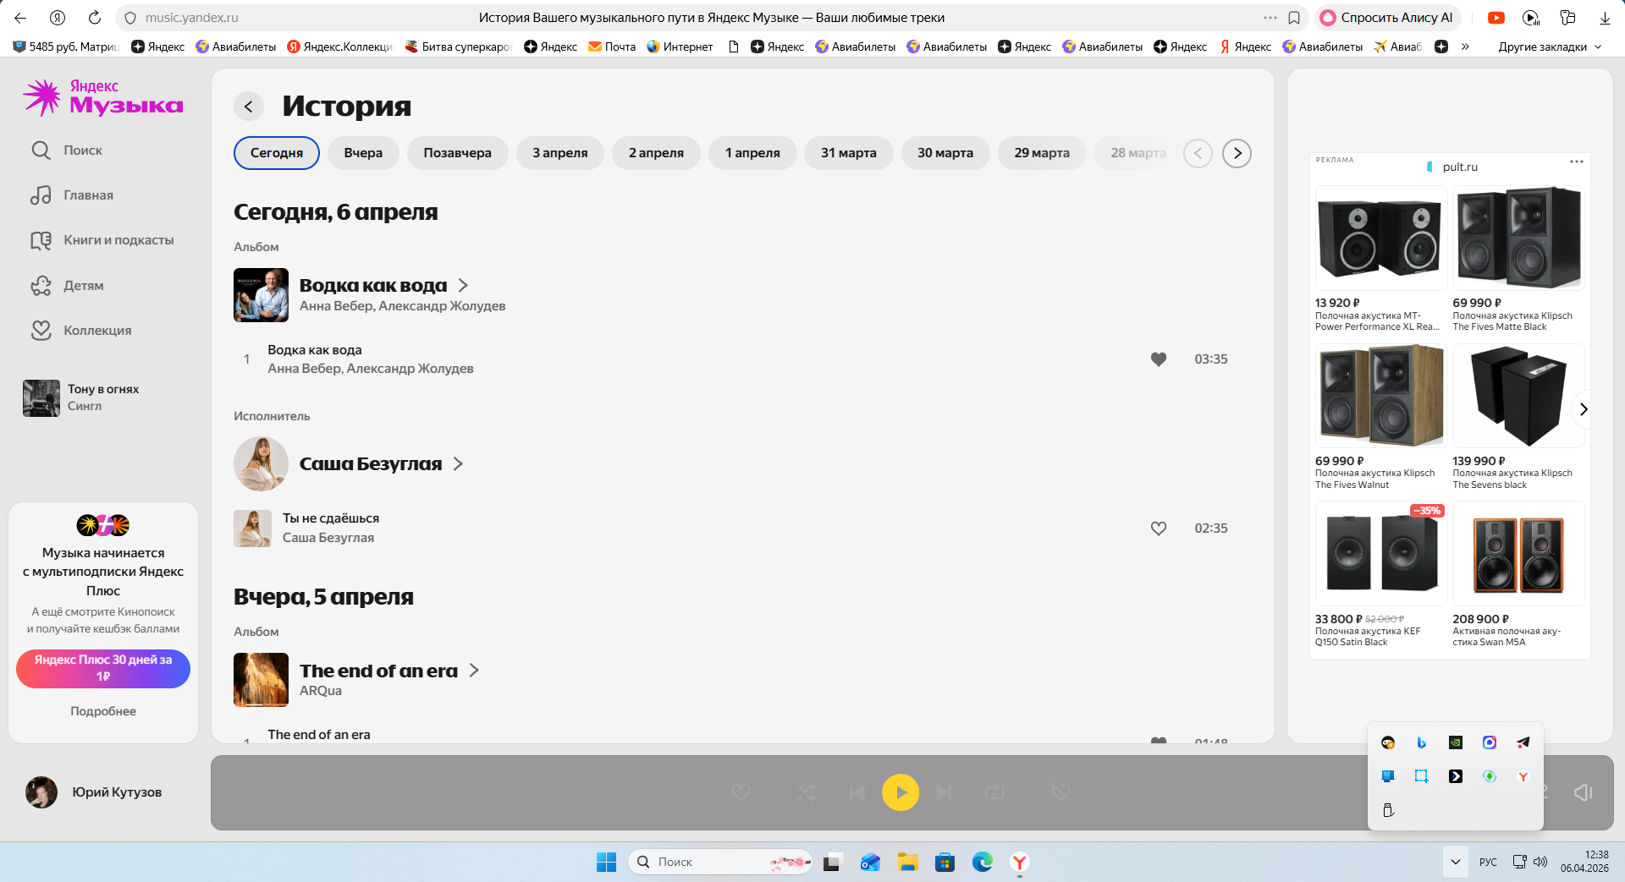Toggle the player volume speaker icon
The image size is (1625, 882).
tap(1584, 792)
